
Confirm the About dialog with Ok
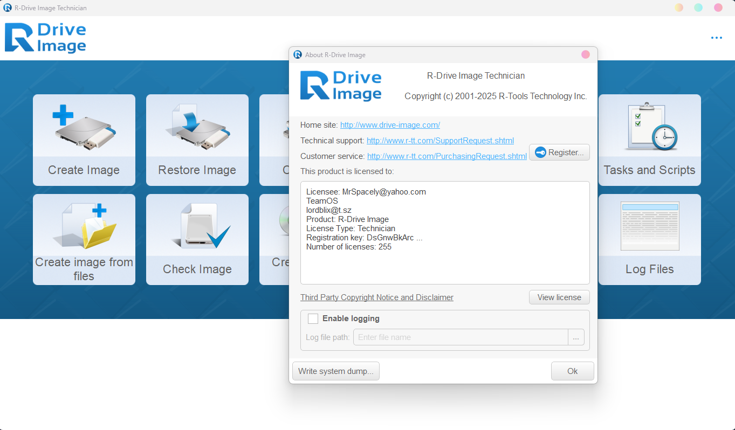click(572, 371)
